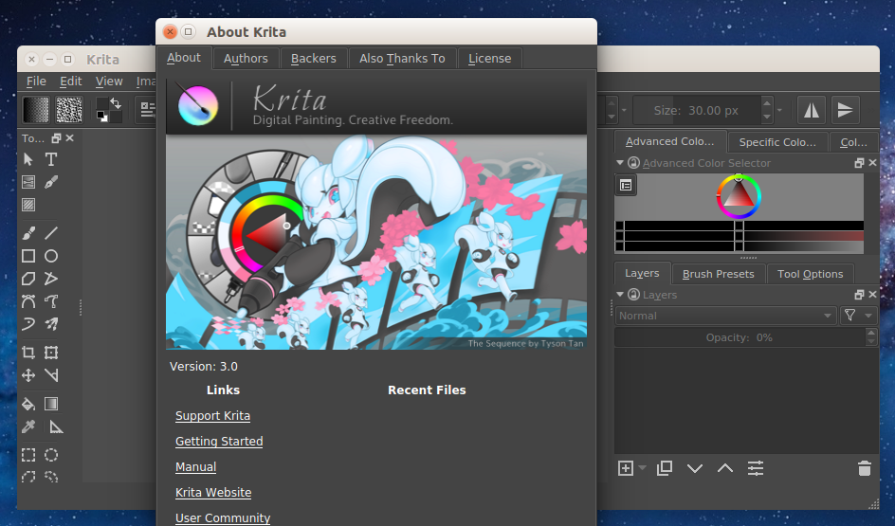Viewport: 895px width, 526px height.
Task: Open dropdown arrow right of Size slider
Action: 779,110
